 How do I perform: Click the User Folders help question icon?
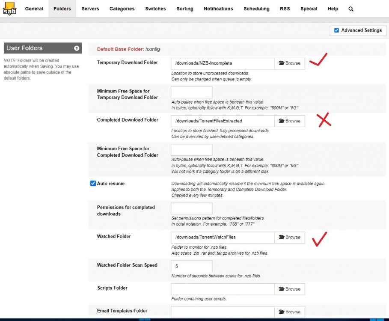coord(77,48)
